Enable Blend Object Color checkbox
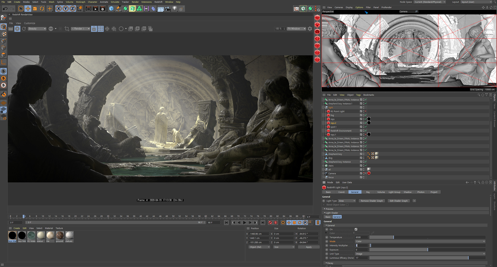497x267 pixels. click(x=347, y=205)
